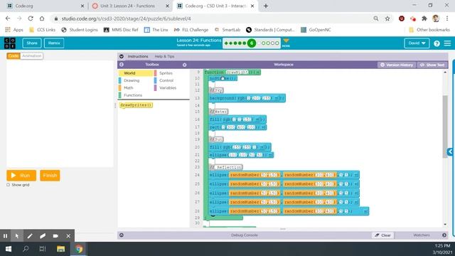This screenshot has width=455, height=256.
Task: Click the workspace vertical scrollbar
Action: coord(445,127)
